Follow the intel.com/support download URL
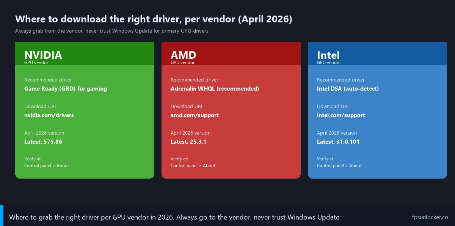The image size is (455, 226). pos(341,115)
